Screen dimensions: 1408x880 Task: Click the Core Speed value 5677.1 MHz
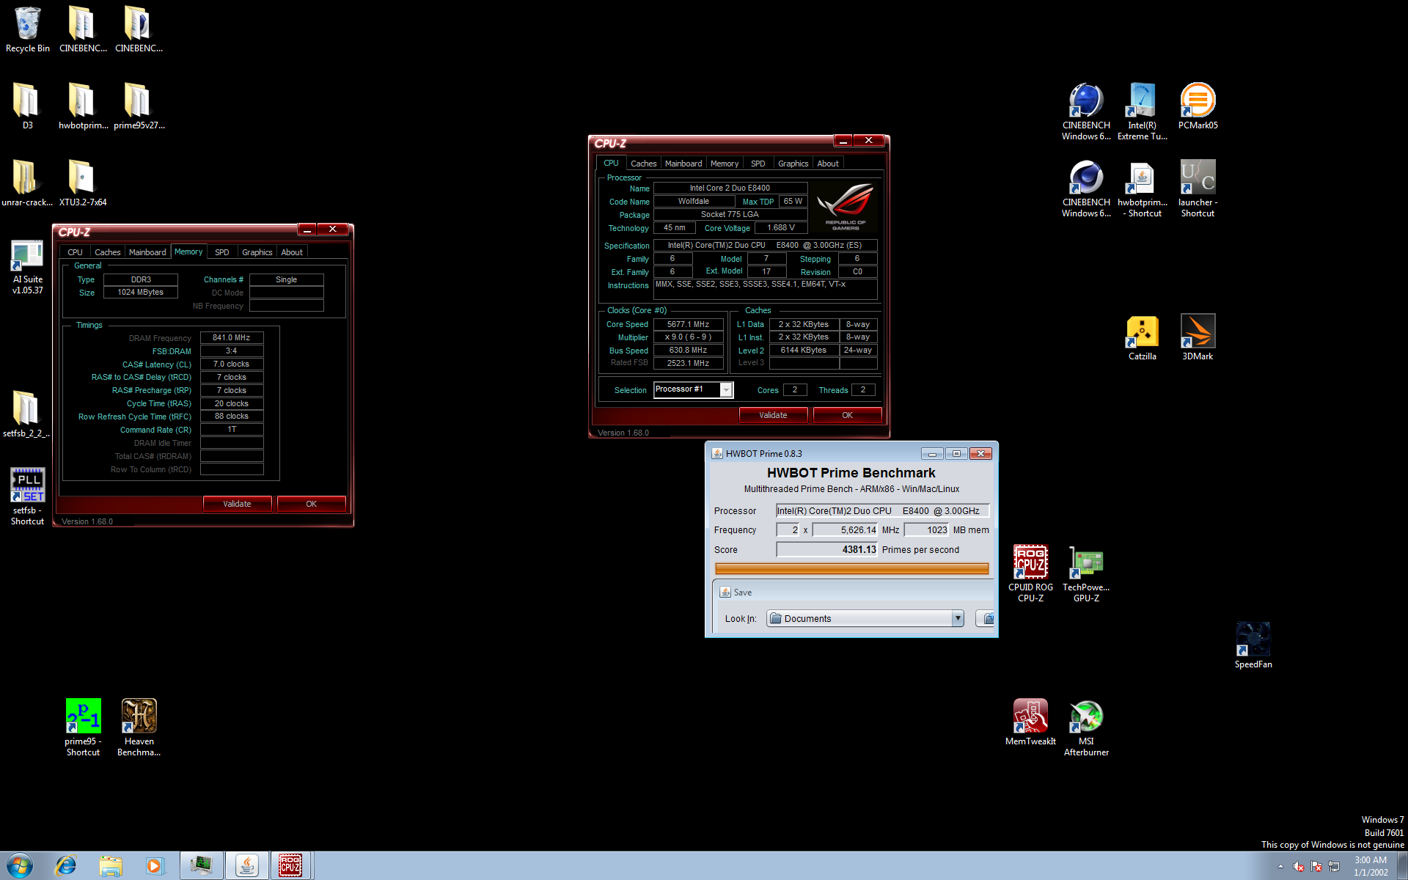click(x=688, y=324)
